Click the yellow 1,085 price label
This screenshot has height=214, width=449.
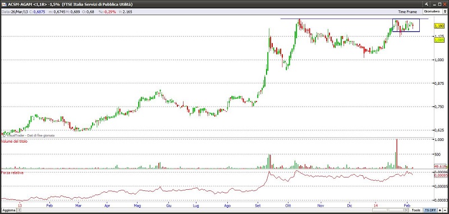point(439,40)
